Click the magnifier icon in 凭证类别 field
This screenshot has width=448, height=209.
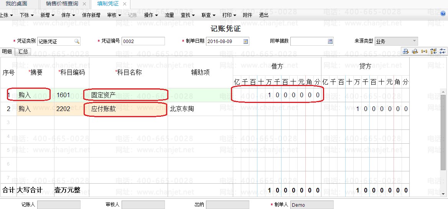pos(77,41)
